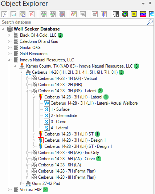This screenshot has width=155, height=194.
Task: Click the Paste clipboard toolbar icon
Action: (23, 14)
